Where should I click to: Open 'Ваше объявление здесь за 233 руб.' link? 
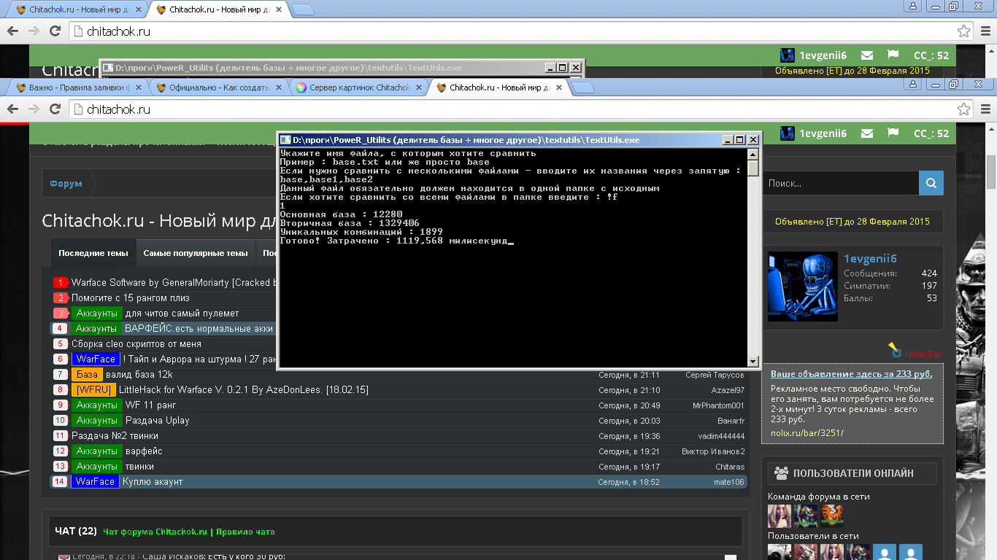(851, 374)
